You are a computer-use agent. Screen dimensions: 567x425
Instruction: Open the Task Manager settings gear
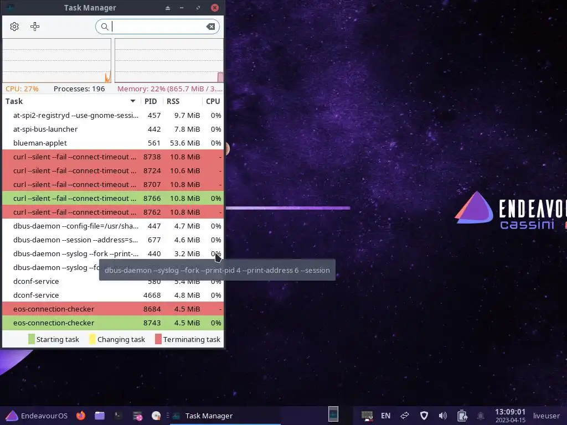click(x=14, y=27)
